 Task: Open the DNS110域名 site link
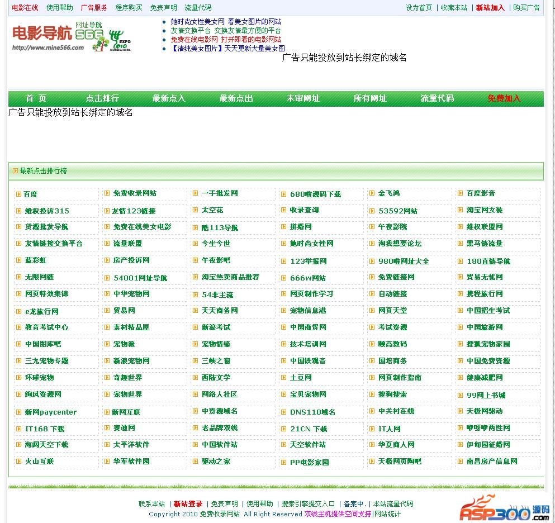click(x=312, y=412)
